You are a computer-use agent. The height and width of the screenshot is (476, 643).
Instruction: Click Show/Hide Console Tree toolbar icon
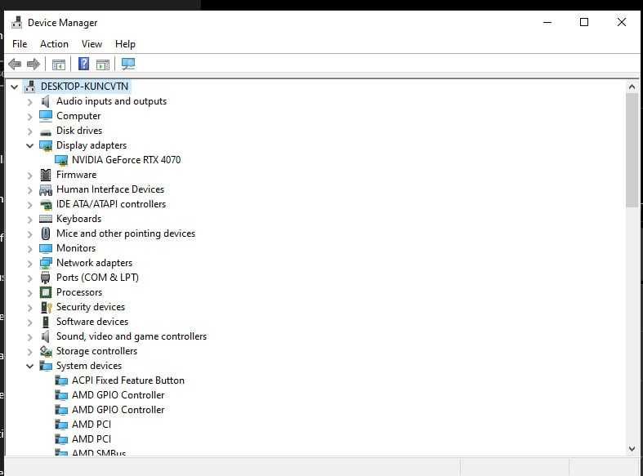pyautogui.click(x=59, y=65)
